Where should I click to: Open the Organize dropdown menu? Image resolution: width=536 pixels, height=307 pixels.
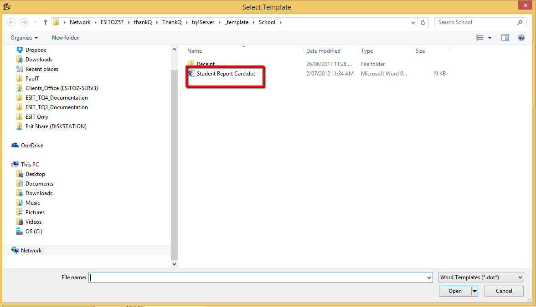point(24,38)
